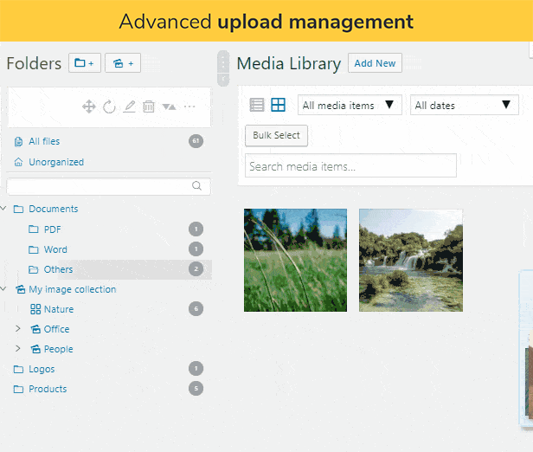This screenshot has width=533, height=452.
Task: Click the delete trash icon
Action: click(x=149, y=107)
